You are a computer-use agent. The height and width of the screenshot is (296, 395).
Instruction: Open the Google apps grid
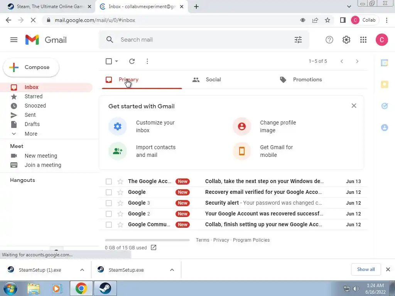point(363,40)
